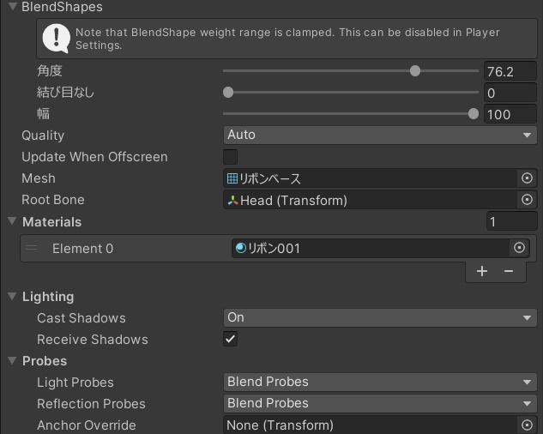The image size is (543, 434).
Task: Enable Update When Offscreen checkbox
Action: tap(230, 157)
